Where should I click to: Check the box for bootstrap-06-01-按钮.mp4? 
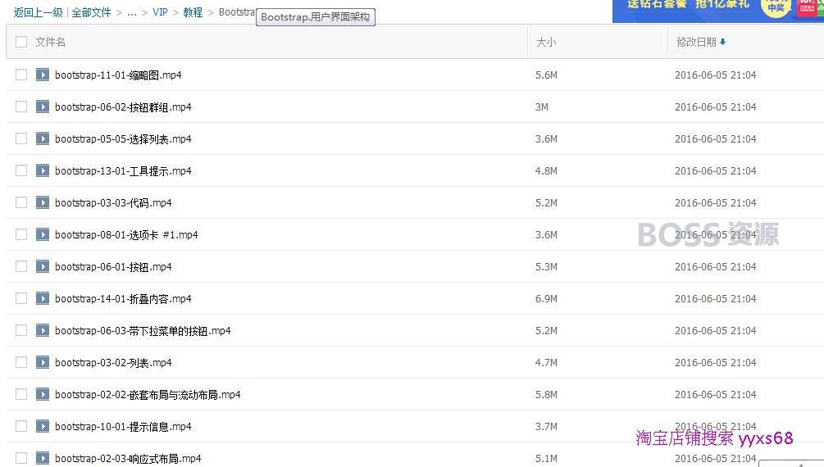click(21, 266)
